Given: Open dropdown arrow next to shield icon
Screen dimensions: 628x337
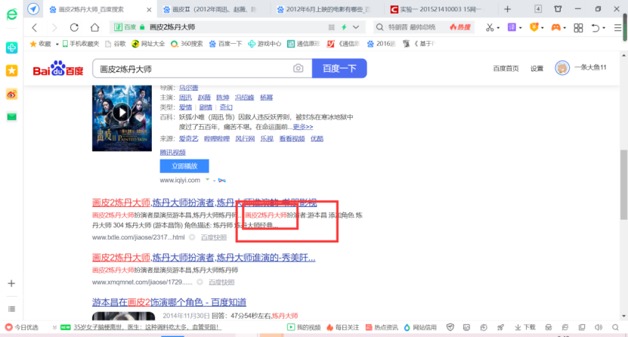Looking at the screenshot, I should click(543, 28).
